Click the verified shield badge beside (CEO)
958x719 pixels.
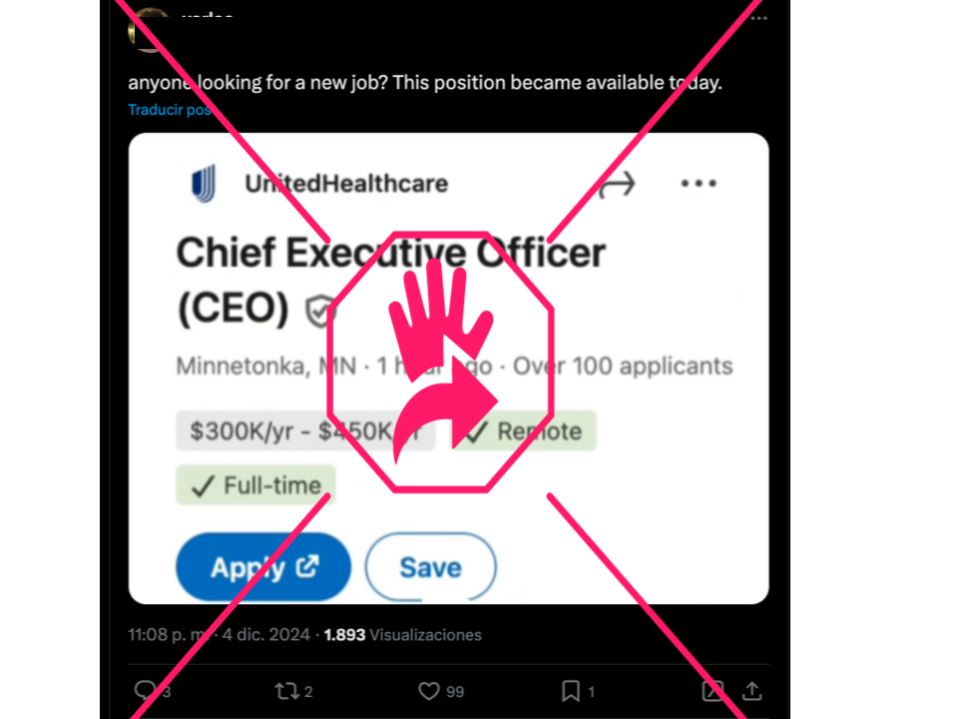coord(319,311)
